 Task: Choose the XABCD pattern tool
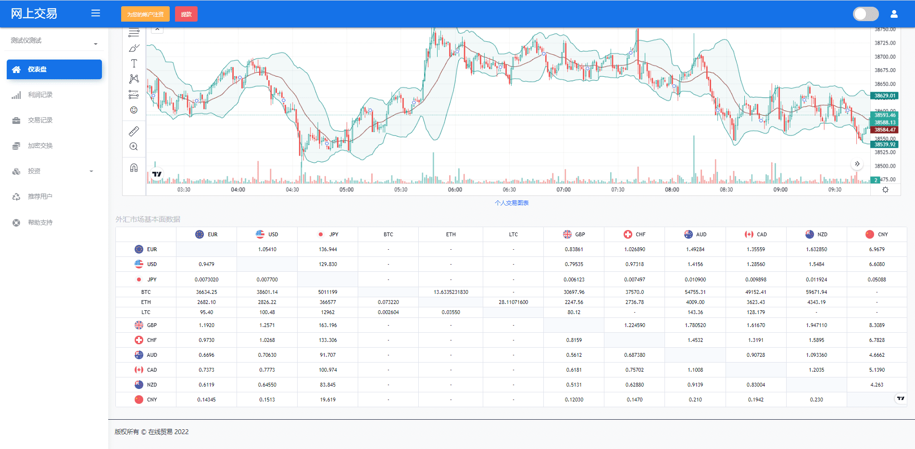point(134,79)
